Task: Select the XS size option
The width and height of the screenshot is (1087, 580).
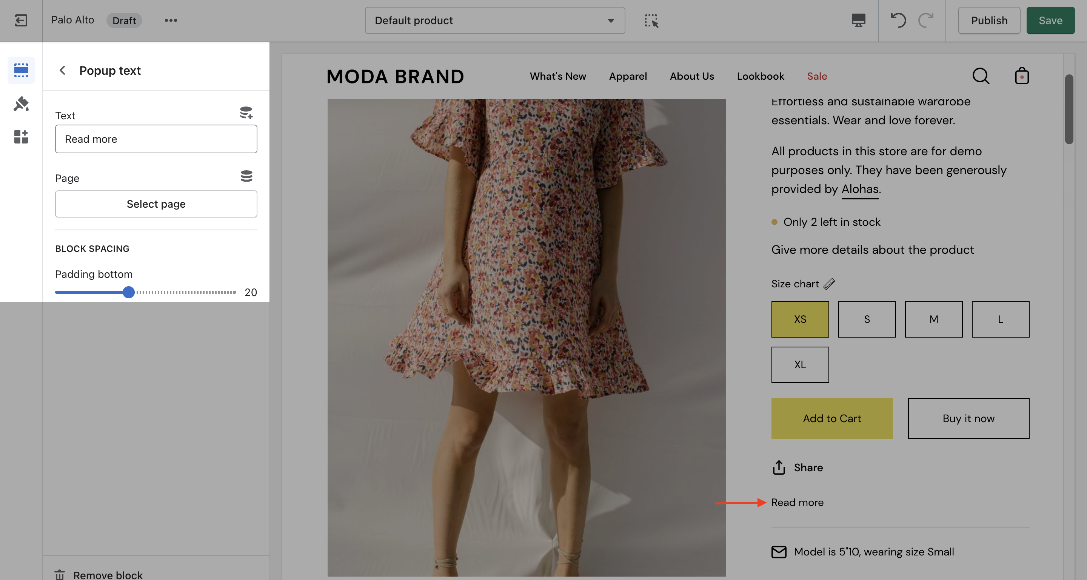Action: click(x=800, y=319)
